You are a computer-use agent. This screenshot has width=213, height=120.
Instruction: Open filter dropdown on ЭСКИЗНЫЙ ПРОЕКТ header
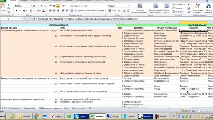coord(114,25)
